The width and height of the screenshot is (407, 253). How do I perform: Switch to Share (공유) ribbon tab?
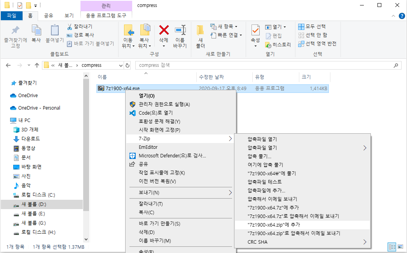(49, 16)
